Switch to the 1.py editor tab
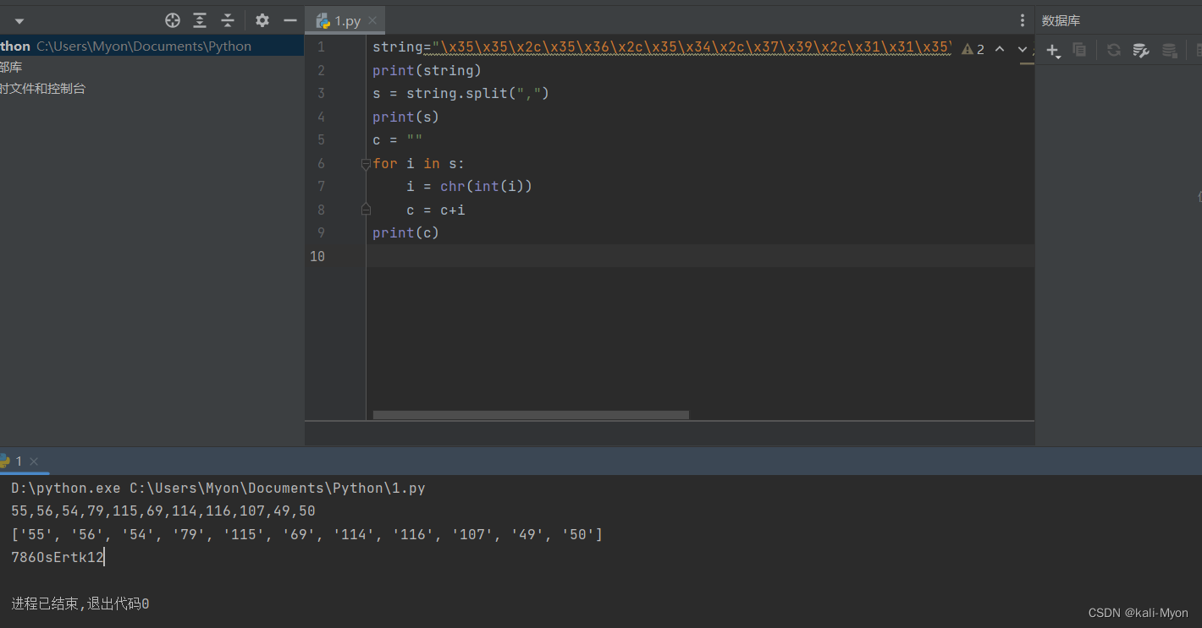 pyautogui.click(x=343, y=19)
